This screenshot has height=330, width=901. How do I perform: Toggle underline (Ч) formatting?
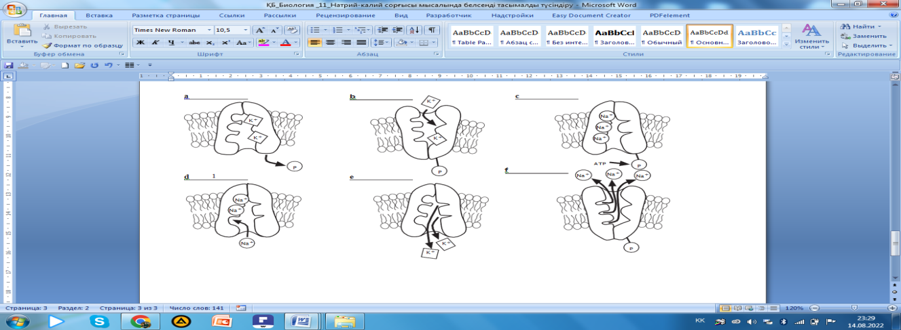click(x=170, y=43)
